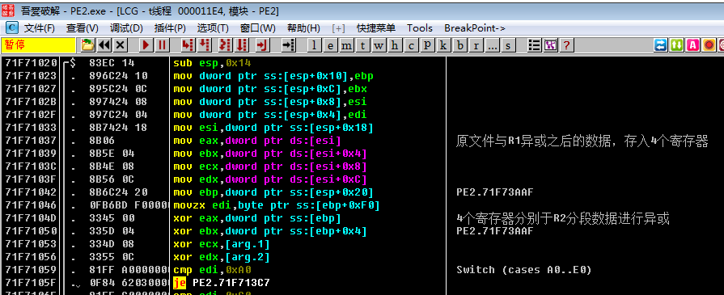Screen dimensions: 724x295
Task: Click the restart program rewind icon
Action: [104, 44]
